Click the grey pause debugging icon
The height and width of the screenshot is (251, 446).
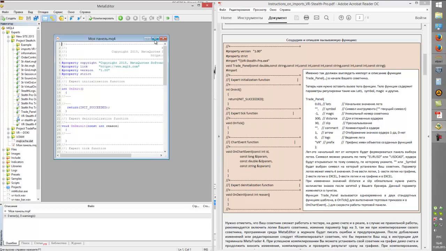point(128,18)
